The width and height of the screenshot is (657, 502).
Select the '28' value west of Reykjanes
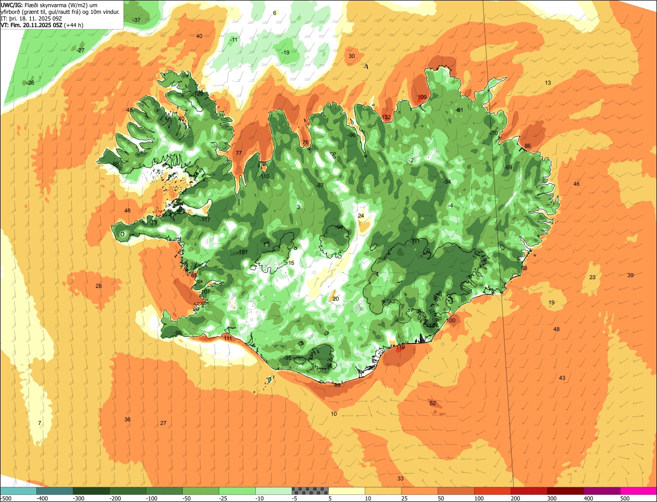click(99, 286)
